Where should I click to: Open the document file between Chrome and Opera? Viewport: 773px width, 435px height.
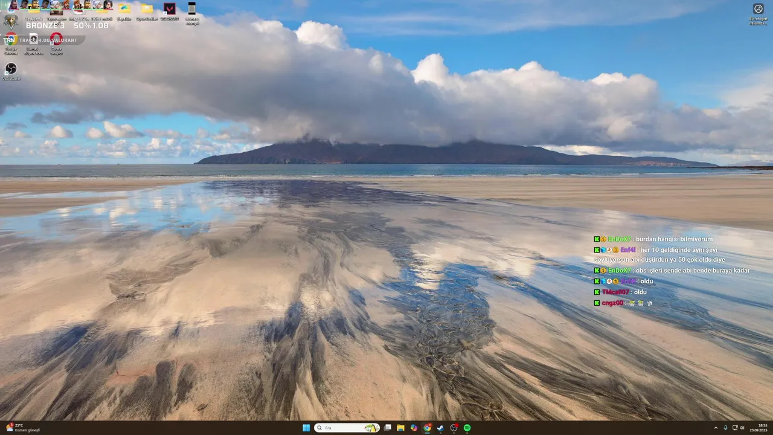coord(33,43)
